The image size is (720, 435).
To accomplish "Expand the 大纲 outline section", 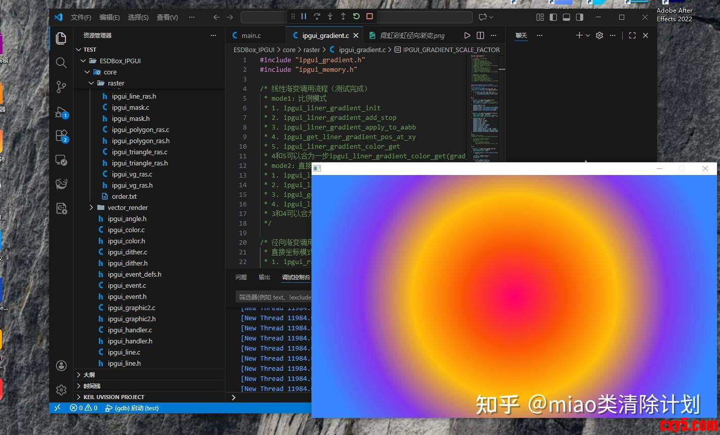I will coord(89,375).
